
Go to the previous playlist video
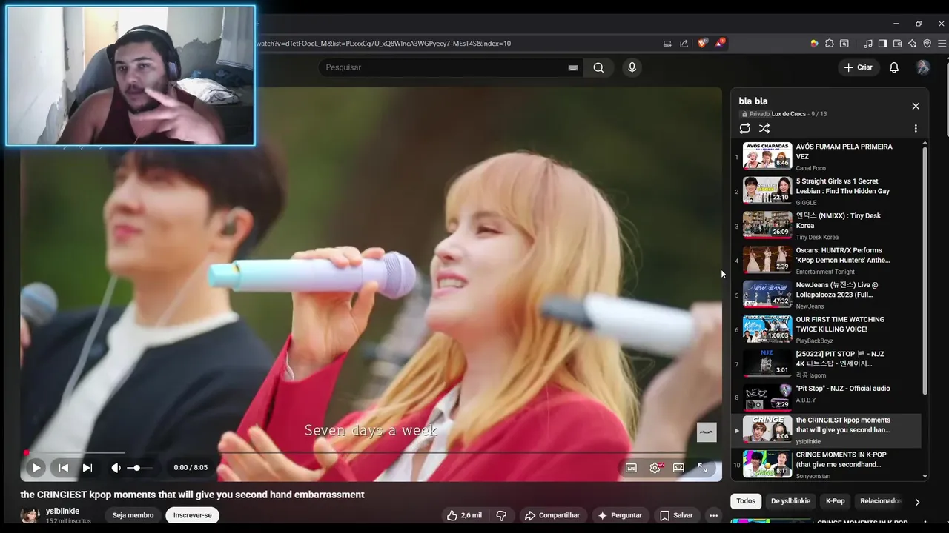[64, 468]
